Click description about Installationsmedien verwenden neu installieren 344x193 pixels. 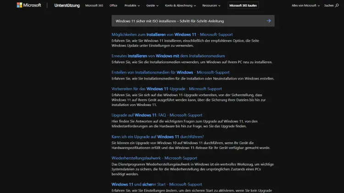[x=192, y=62]
